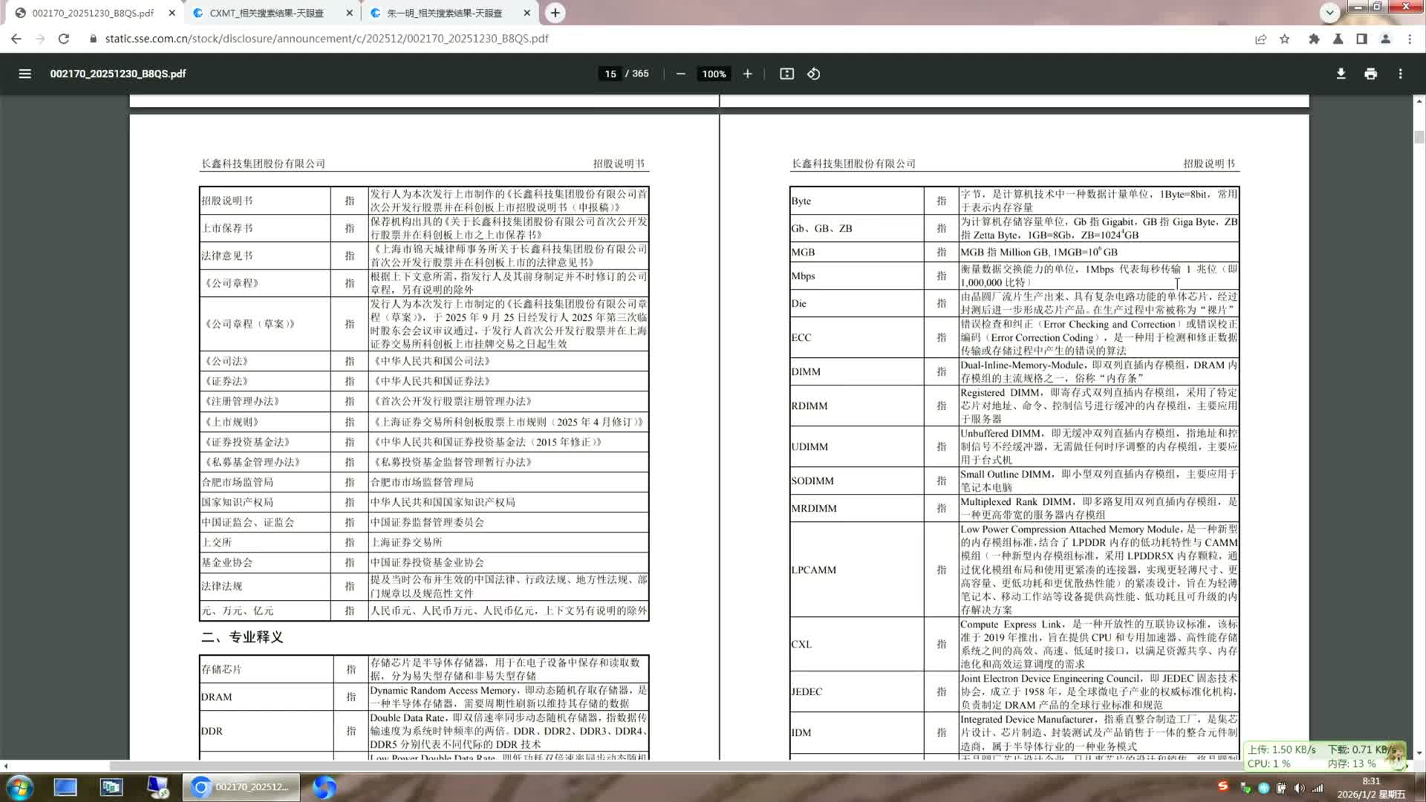Toggle the browser side panel

[1361, 39]
